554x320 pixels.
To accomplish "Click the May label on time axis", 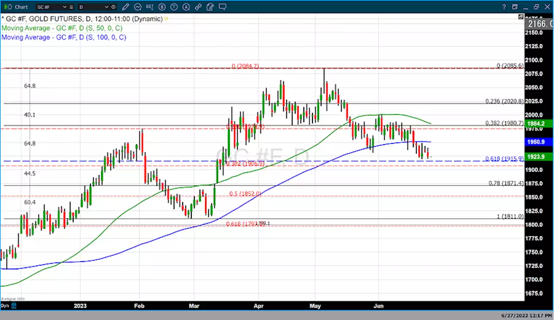I will click(316, 306).
